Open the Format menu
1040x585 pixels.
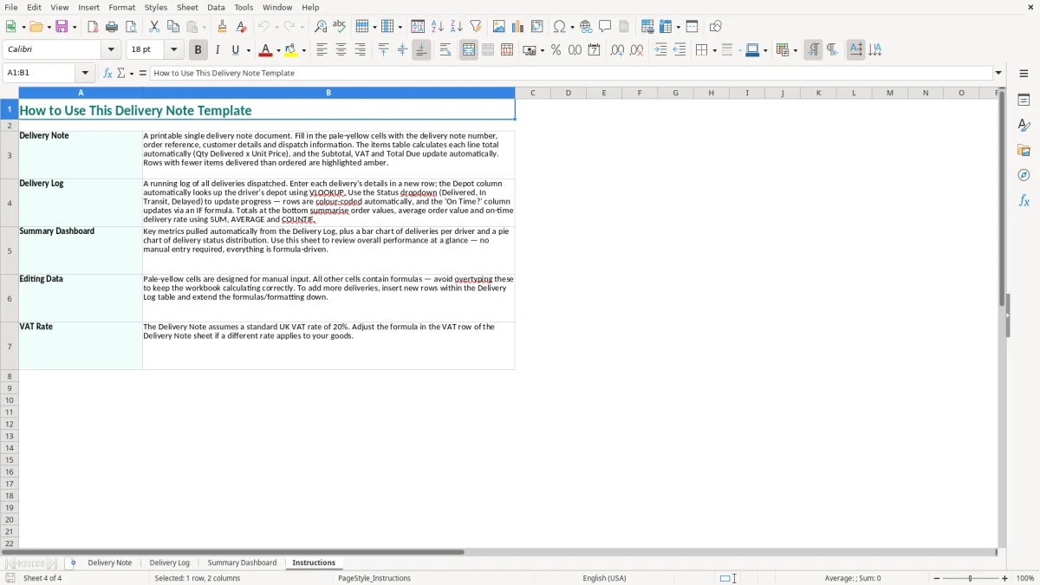point(122,7)
